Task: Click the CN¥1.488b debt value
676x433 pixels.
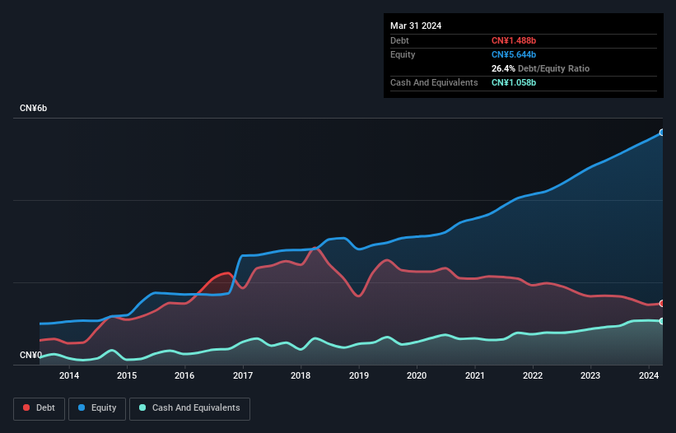Action: click(x=514, y=40)
